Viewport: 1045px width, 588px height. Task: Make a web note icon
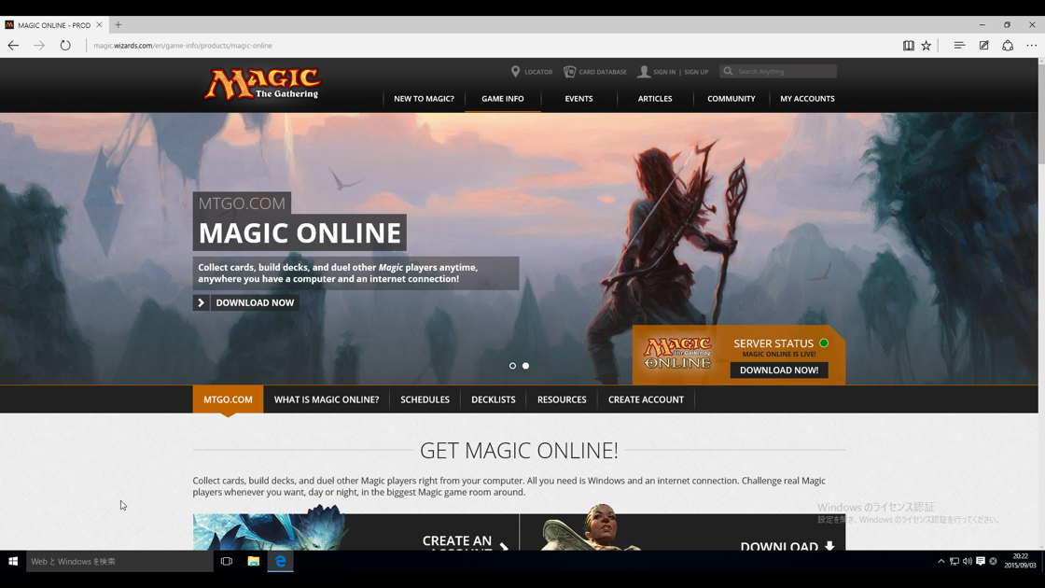[x=983, y=46]
